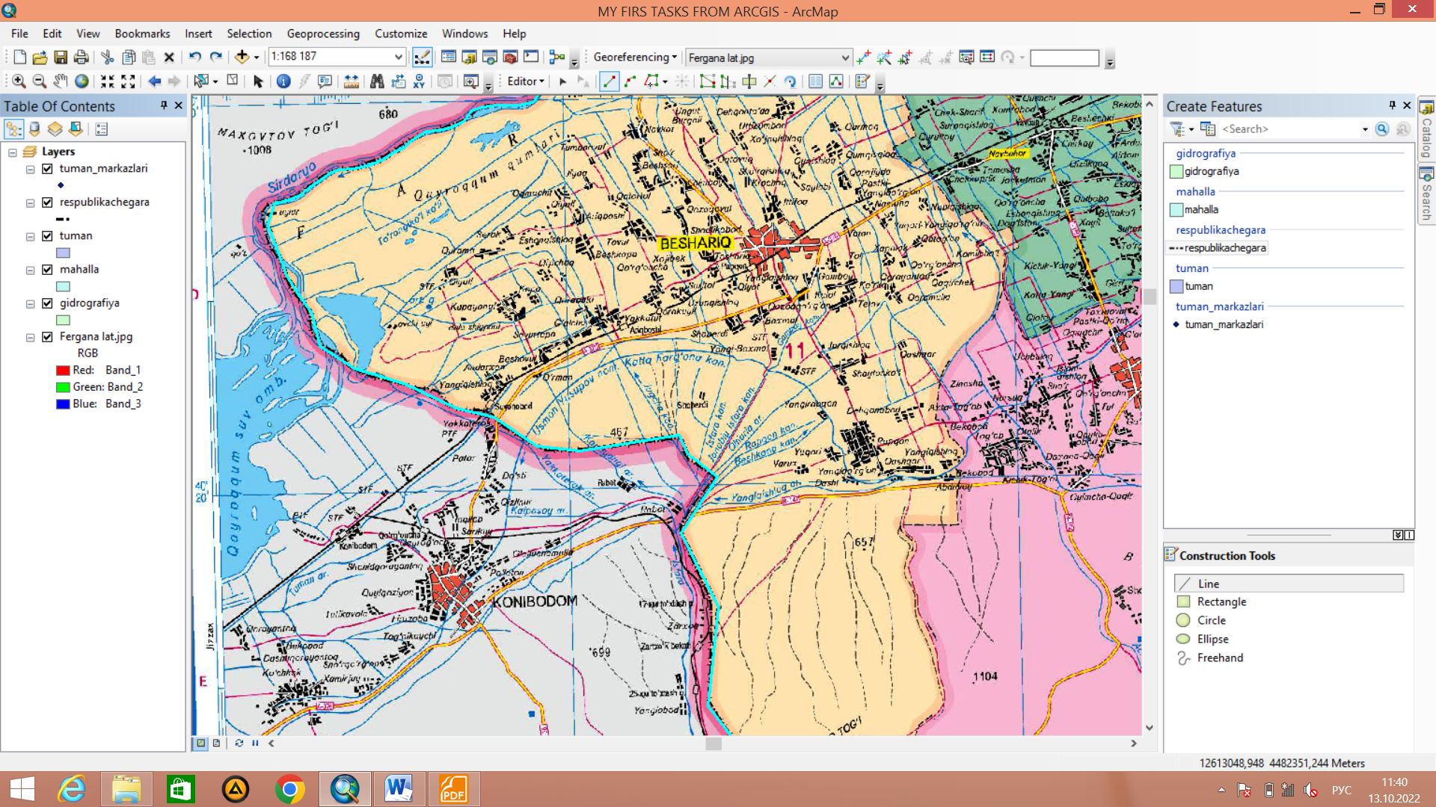Click the tuman layer symbol swatch
Image resolution: width=1436 pixels, height=807 pixels.
[63, 253]
